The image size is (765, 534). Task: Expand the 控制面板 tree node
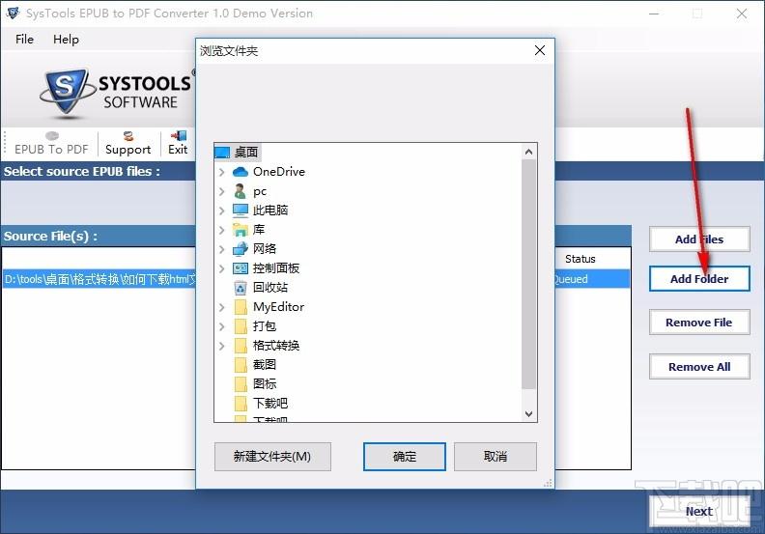click(222, 268)
